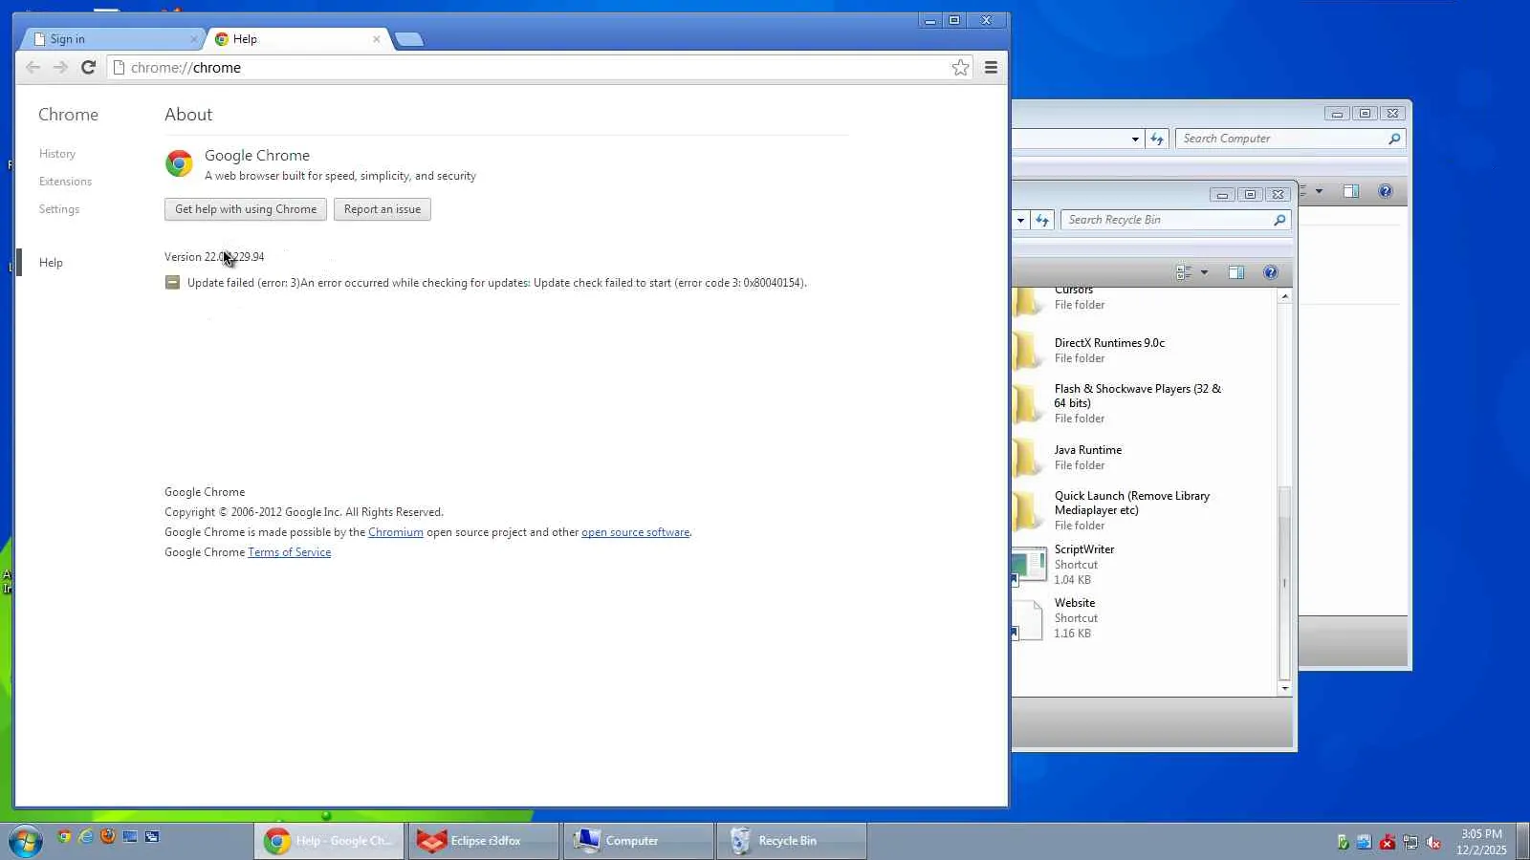The image size is (1530, 860).
Task: Launch Internet Explorer from Quick Launch
Action: click(86, 837)
